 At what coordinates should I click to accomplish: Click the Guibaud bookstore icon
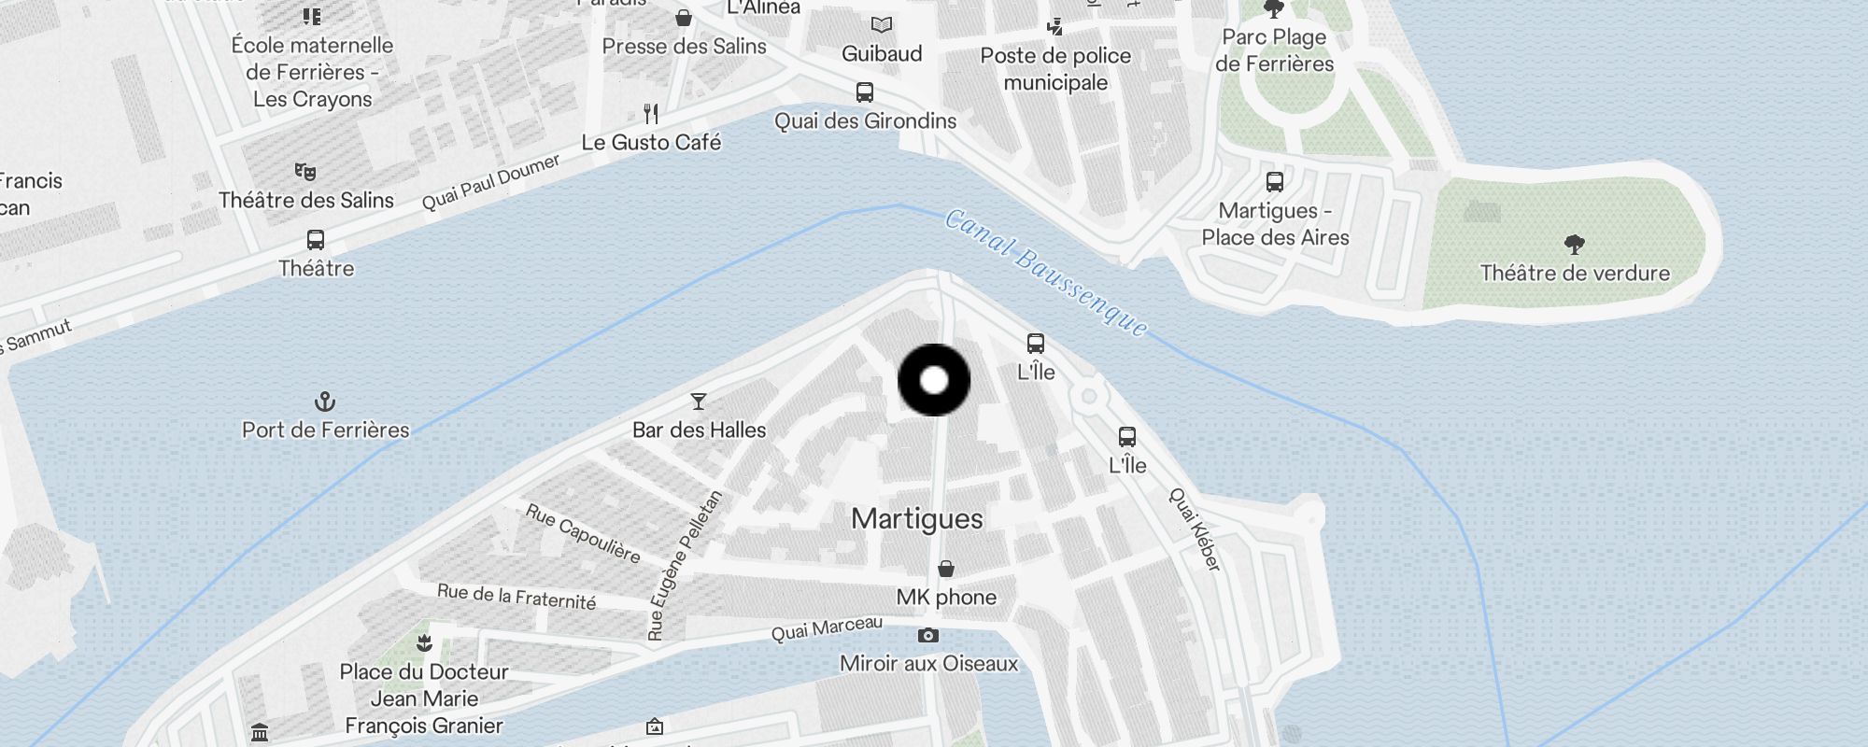[882, 25]
